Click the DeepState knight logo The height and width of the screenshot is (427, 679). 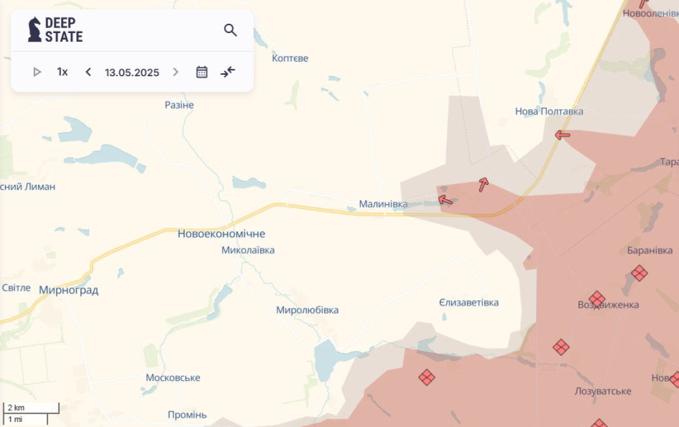click(x=35, y=29)
